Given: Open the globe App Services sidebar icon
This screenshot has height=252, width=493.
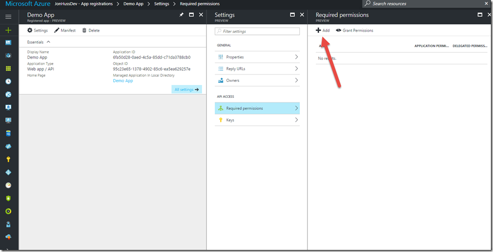Looking at the screenshot, I should click(8, 95).
